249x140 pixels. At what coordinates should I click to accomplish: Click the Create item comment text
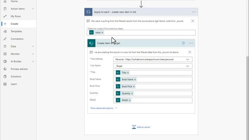coord(136,52)
